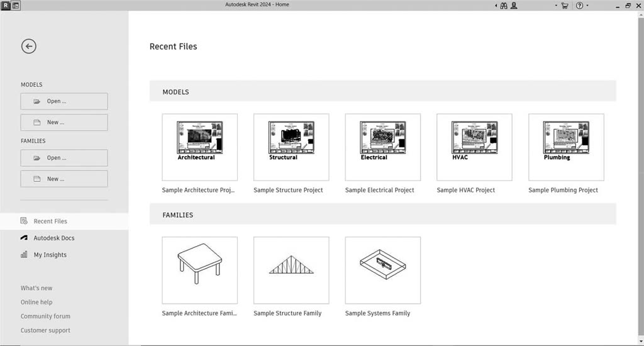644x346 pixels.
Task: Open the Customer support link
Action: tap(45, 330)
